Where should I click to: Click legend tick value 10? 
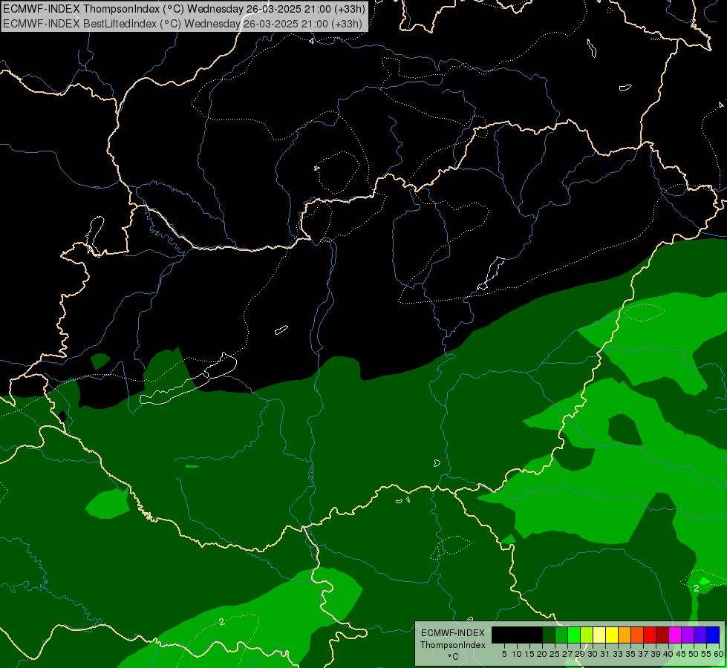pyautogui.click(x=517, y=654)
